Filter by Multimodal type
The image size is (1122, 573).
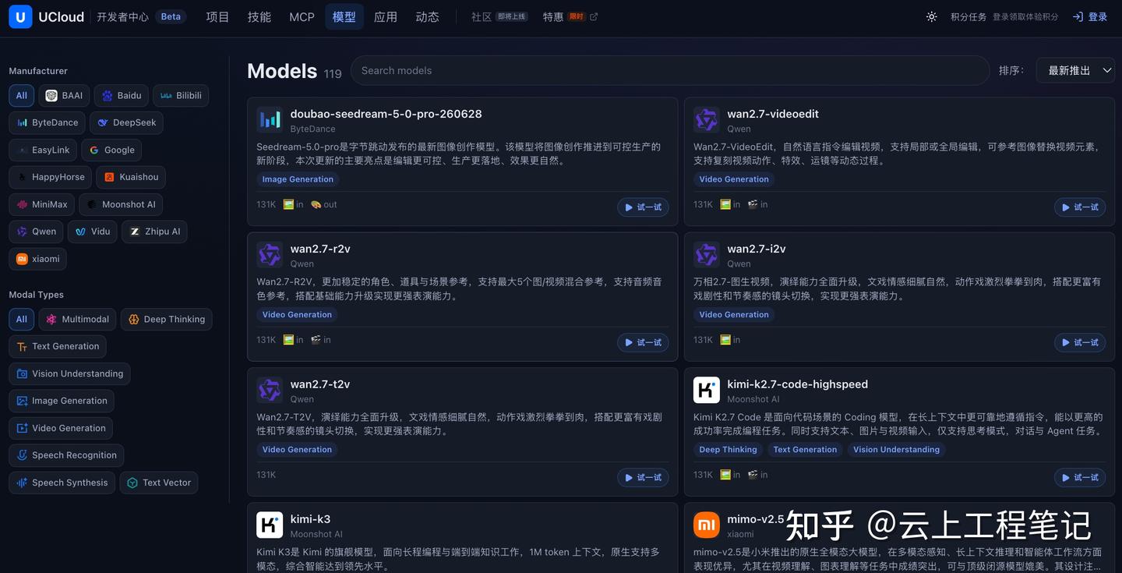tap(77, 320)
